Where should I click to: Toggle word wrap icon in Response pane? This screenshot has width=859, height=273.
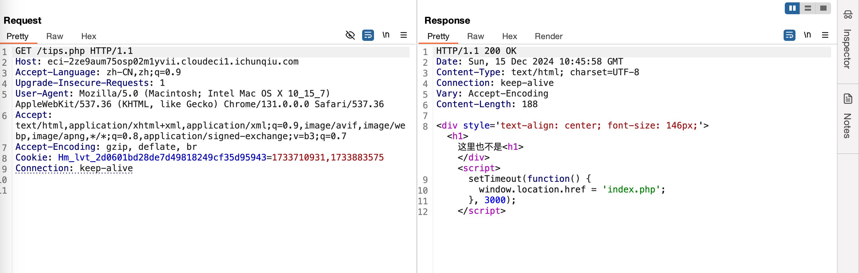(x=789, y=35)
